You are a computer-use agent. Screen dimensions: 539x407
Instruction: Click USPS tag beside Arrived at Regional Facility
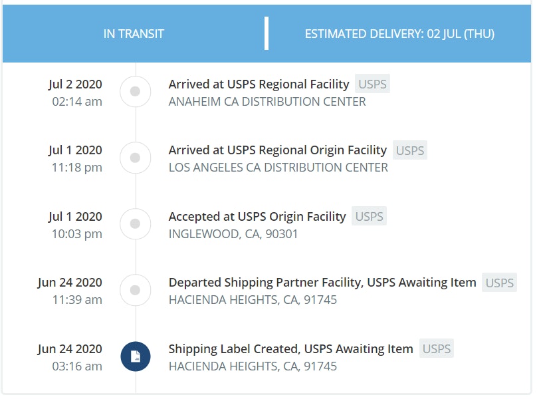click(372, 84)
